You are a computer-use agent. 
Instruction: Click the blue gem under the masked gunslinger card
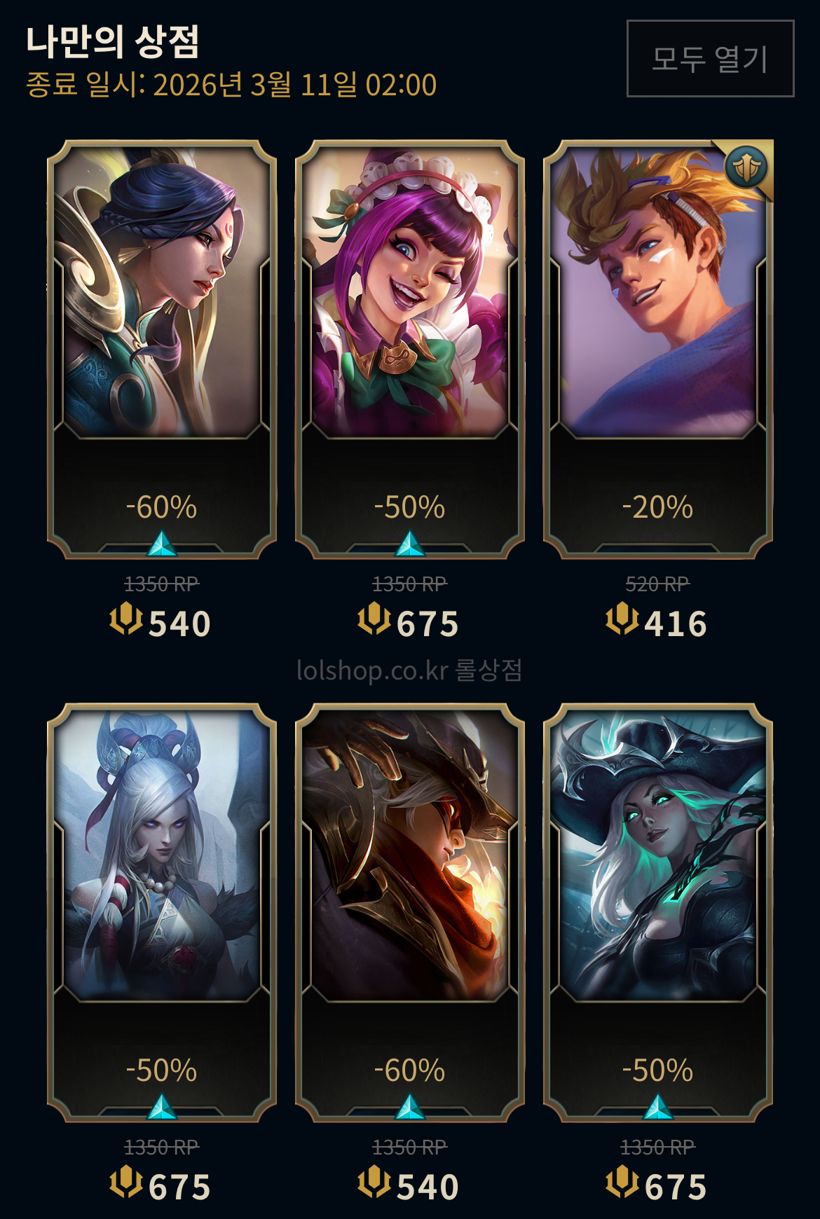[x=410, y=1108]
